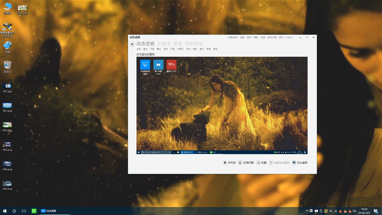This screenshot has width=382, height=215.
Task: Click the 白与蓝动态壁纸 preview image
Action: pos(222,105)
